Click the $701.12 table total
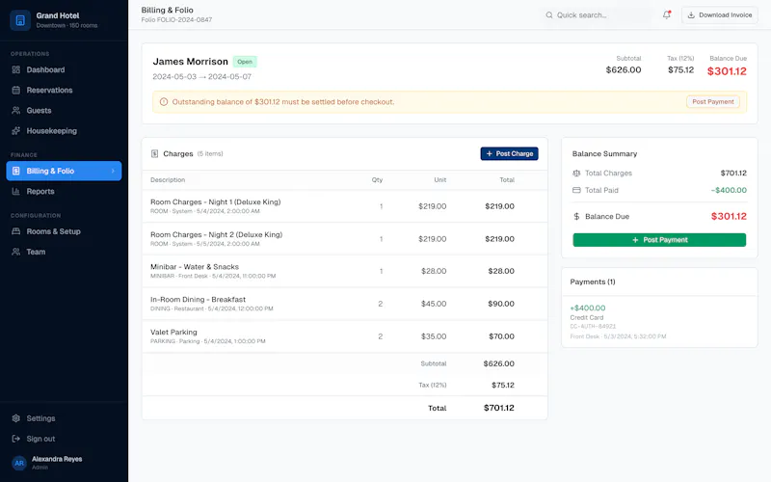Viewport: 771px width, 482px height. [x=498, y=408]
